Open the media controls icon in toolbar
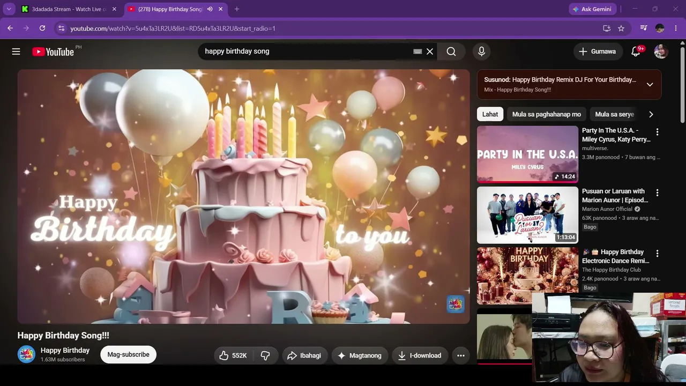 click(x=644, y=28)
